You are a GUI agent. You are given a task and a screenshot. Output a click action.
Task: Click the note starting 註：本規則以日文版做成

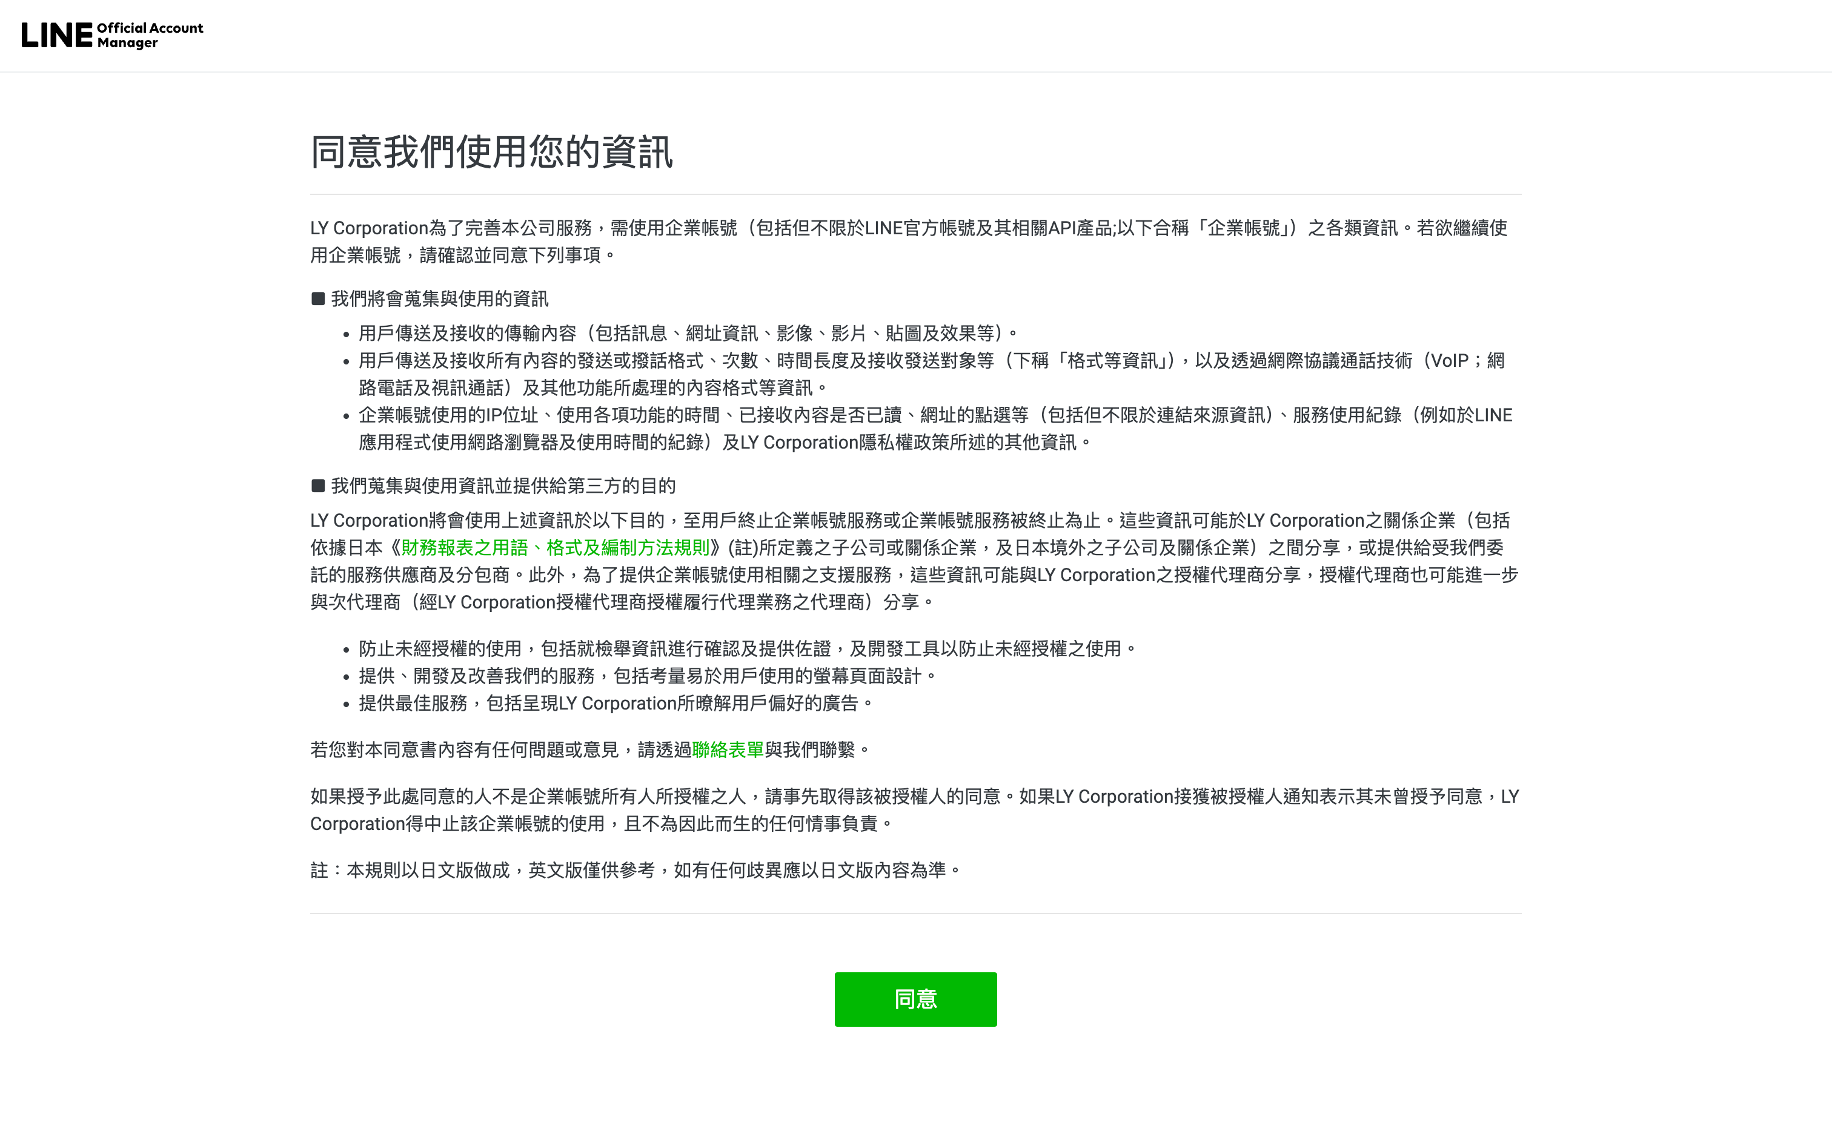(x=636, y=870)
